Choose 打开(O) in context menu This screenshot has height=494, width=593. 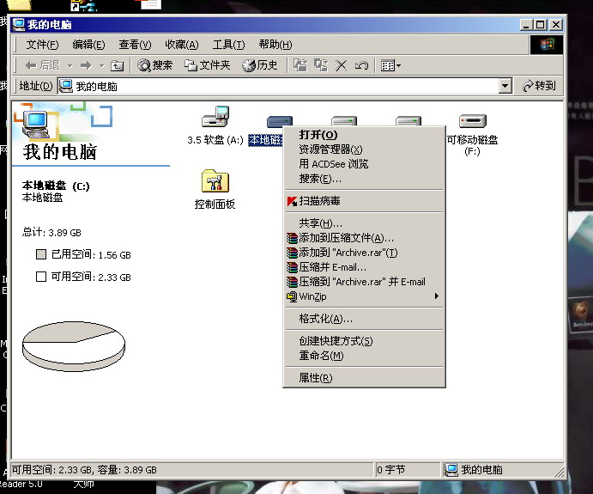pyautogui.click(x=364, y=135)
